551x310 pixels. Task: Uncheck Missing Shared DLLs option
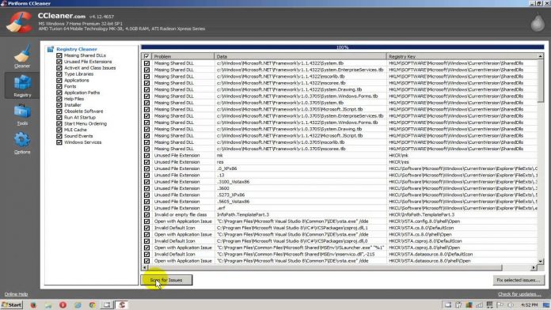[59, 55]
